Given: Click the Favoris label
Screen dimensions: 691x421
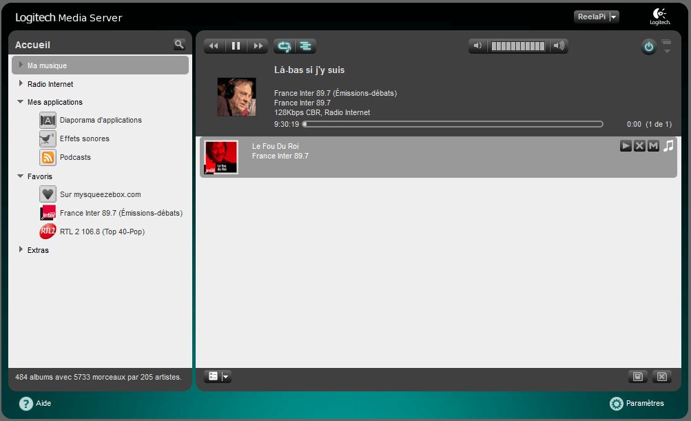Looking at the screenshot, I should tap(40, 176).
